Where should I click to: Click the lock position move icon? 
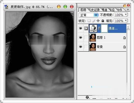pyautogui.click(x=98, y=21)
